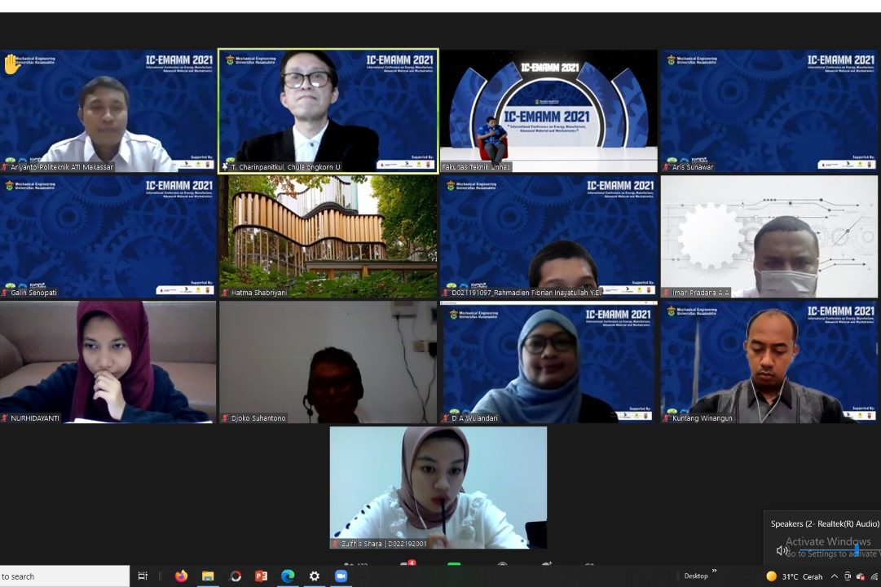The height and width of the screenshot is (587, 881).
Task: Select Zulfhis Shara's video tile
Action: tap(438, 487)
